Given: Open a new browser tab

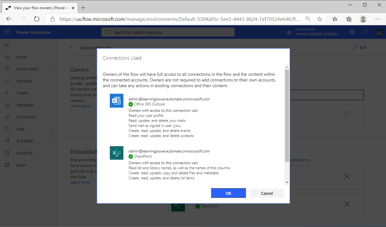Looking at the screenshot, I should [83, 8].
